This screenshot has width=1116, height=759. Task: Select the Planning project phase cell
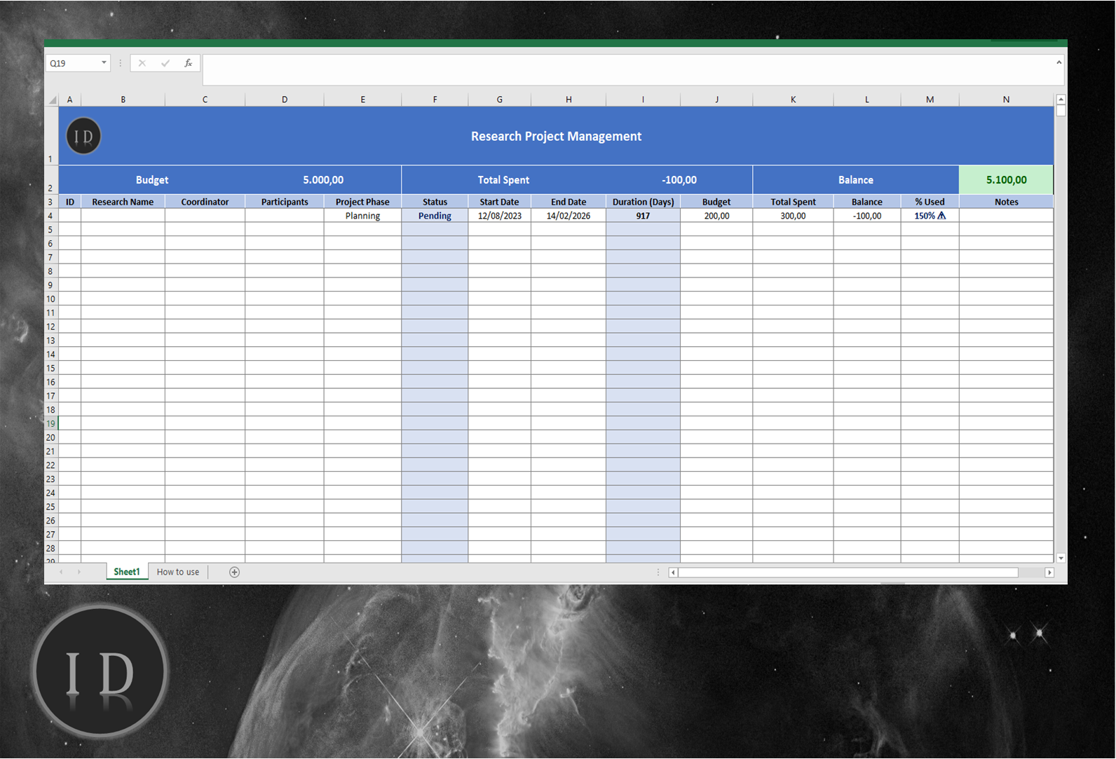tap(362, 216)
